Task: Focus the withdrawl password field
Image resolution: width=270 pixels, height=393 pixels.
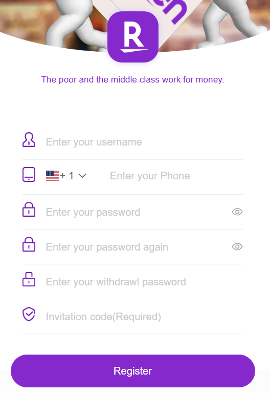Action: [144, 282]
